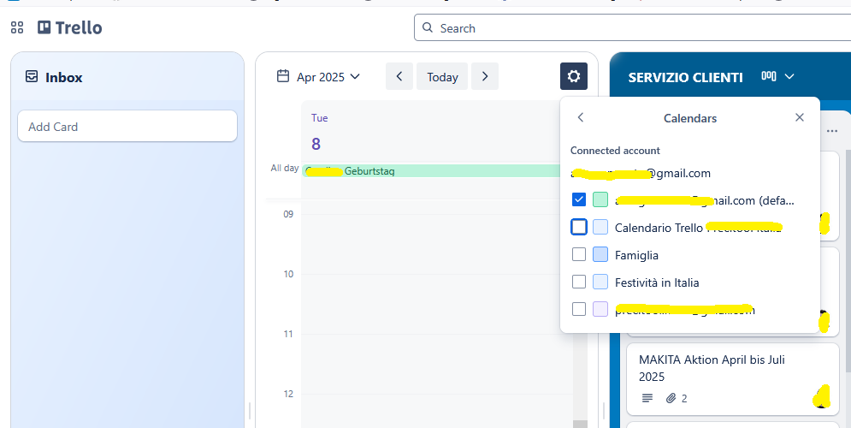Close the Calendars popup
851x428 pixels.
click(x=799, y=117)
